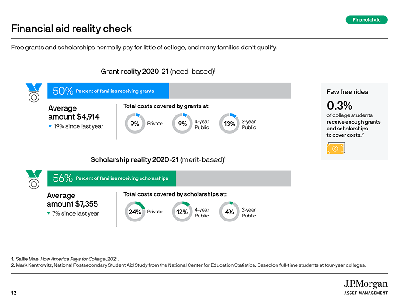Image resolution: width=399 pixels, height=308 pixels.
Task: Select the 4% 2-year Public scholarships donut
Action: click(x=229, y=212)
